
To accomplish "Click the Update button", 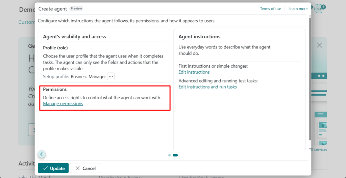I will [x=53, y=168].
